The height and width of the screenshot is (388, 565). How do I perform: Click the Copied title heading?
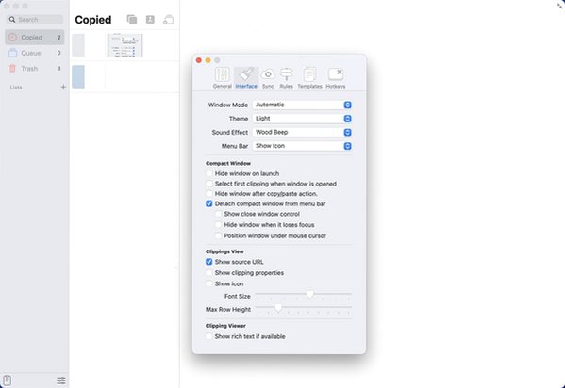(93, 20)
